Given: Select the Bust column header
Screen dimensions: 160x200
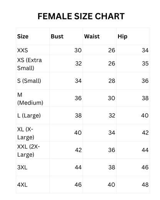Looking at the screenshot, I should (57, 37).
